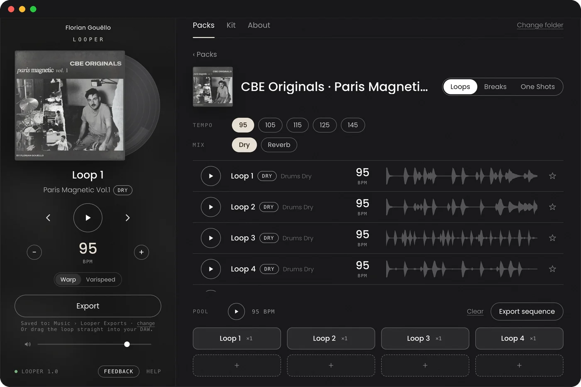Switch to the Breaks category

tap(495, 87)
